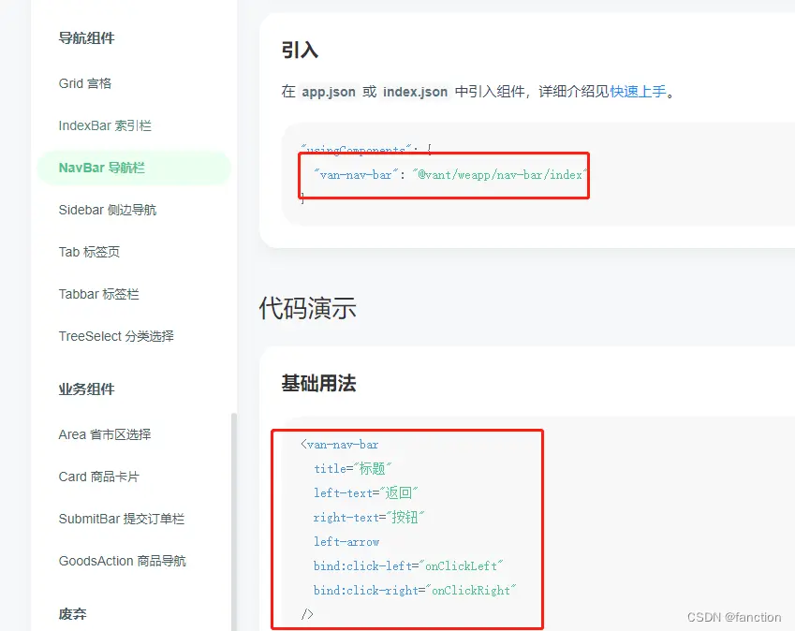
Task: Open GoodsAction 商品导航 page
Action: click(x=122, y=561)
